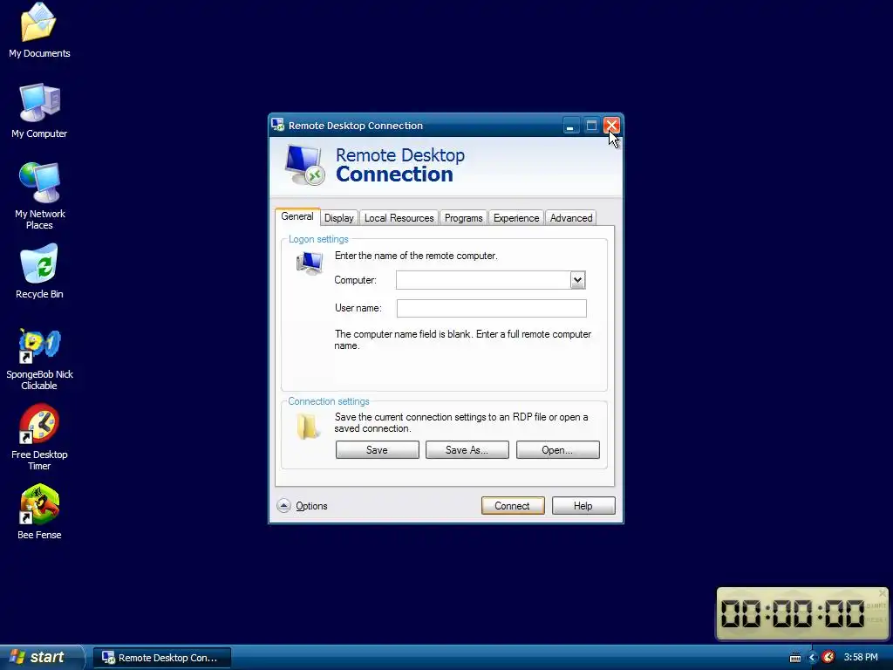Viewport: 893px width, 670px height.
Task: Expand the Computer dropdown list
Action: coord(577,280)
